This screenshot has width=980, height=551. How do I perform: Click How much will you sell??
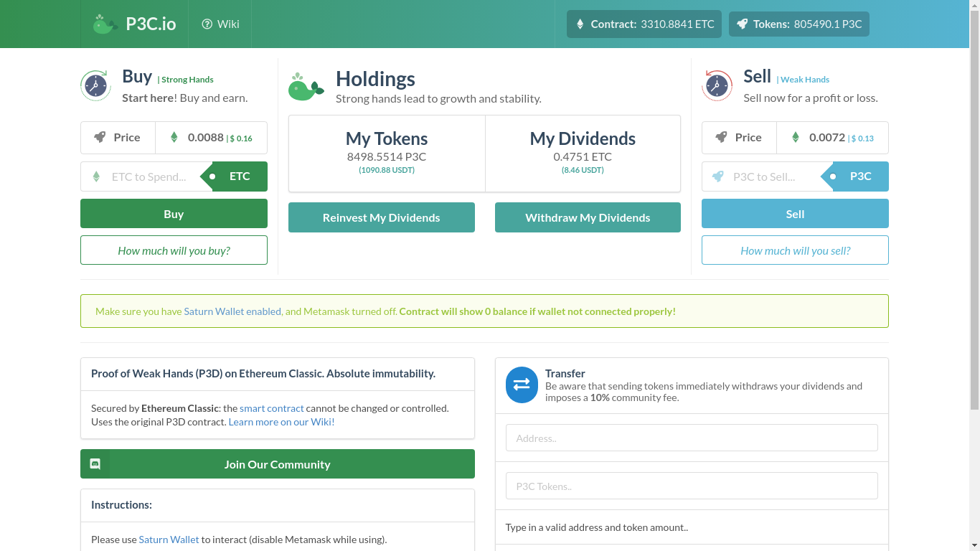click(795, 250)
